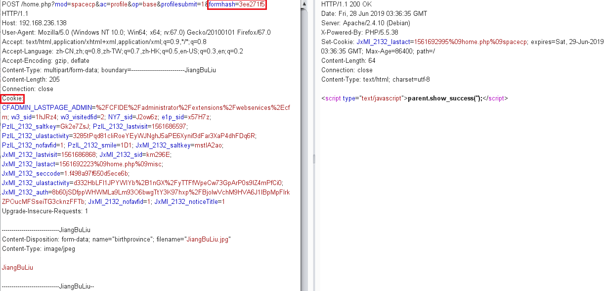Click the 'User-Agent: Mozilla/5.0' request header

136,32
